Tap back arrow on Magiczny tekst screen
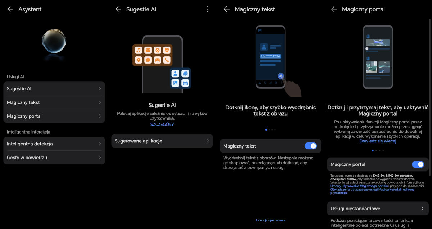The image size is (432, 229). coord(226,9)
